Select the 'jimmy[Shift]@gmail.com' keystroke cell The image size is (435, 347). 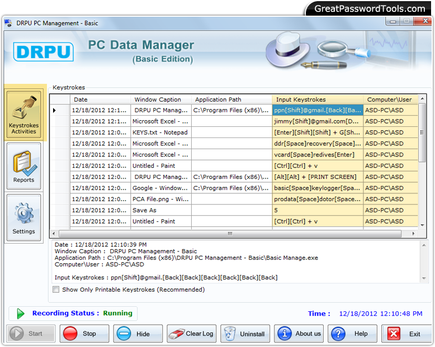click(x=318, y=121)
